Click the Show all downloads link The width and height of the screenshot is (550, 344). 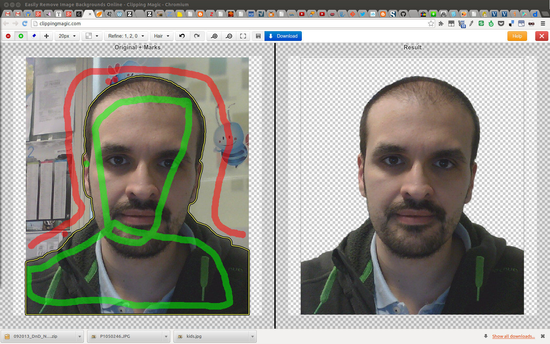tap(513, 336)
